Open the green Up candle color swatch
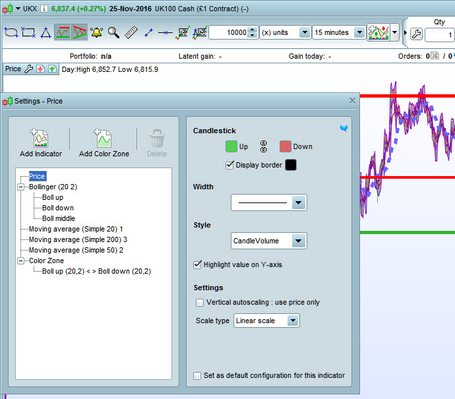The width and height of the screenshot is (455, 399). pos(231,146)
